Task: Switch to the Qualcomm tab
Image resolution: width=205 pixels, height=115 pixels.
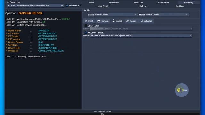Action: tap(114, 2)
